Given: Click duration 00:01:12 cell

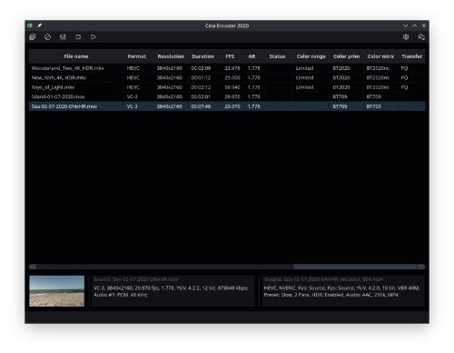Looking at the screenshot, I should pyautogui.click(x=201, y=78).
